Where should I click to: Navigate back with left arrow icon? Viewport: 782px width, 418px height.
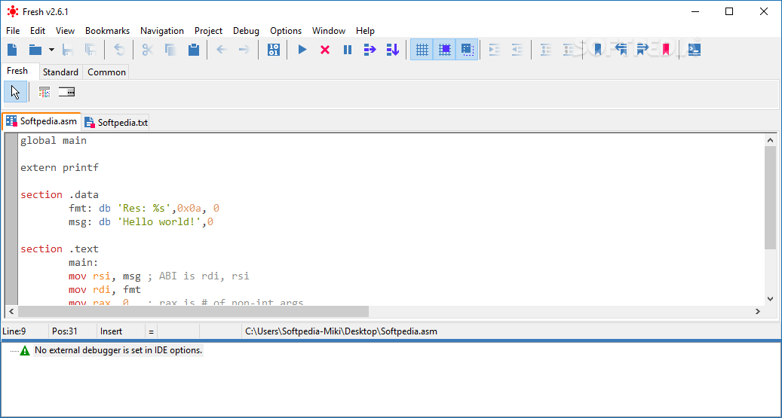[222, 49]
